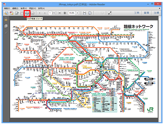The image size is (164, 125).
Task: Click the security lock panel icon
Action: (6, 19)
